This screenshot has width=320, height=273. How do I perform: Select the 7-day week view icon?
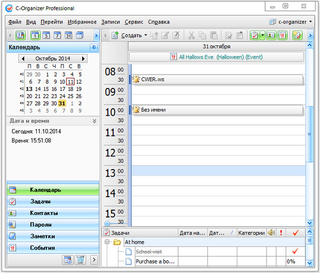click(x=58, y=35)
